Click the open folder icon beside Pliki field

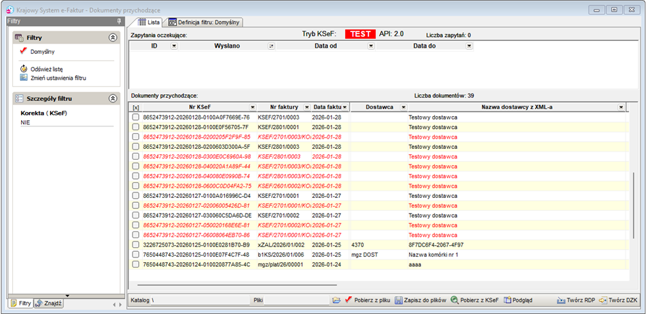coord(336,300)
